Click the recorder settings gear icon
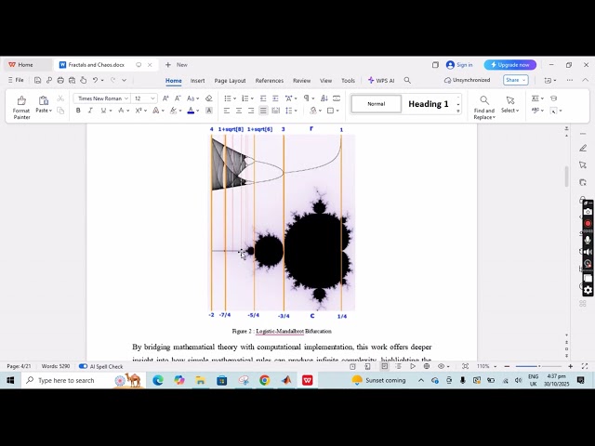 (x=588, y=290)
